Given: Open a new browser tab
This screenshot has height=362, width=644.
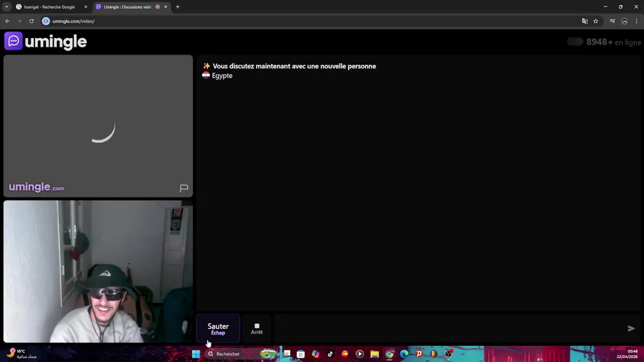Looking at the screenshot, I should 178,7.
